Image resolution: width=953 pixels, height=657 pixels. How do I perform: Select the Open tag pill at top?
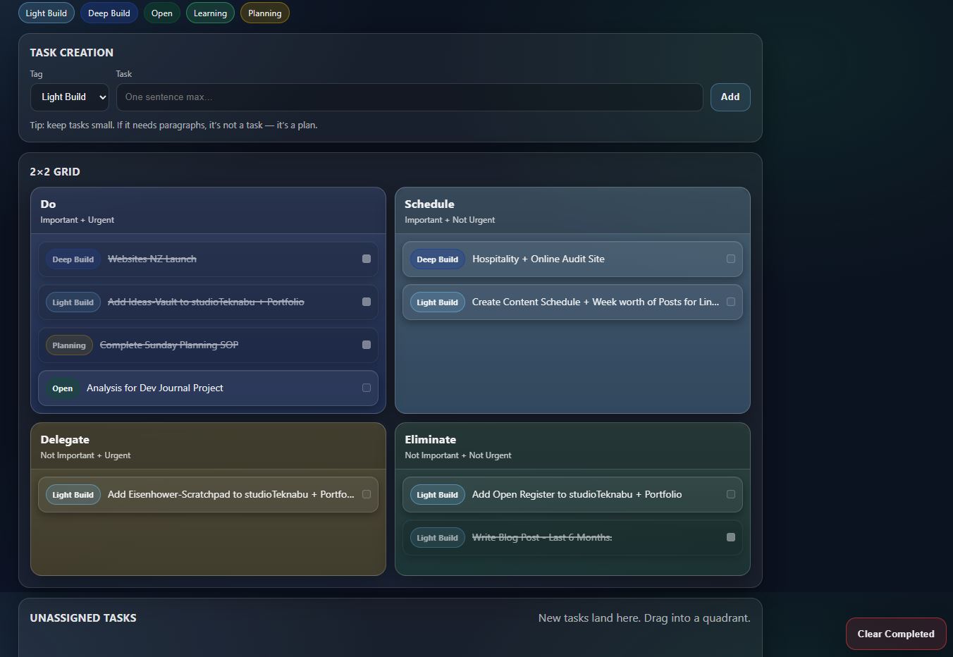(161, 13)
